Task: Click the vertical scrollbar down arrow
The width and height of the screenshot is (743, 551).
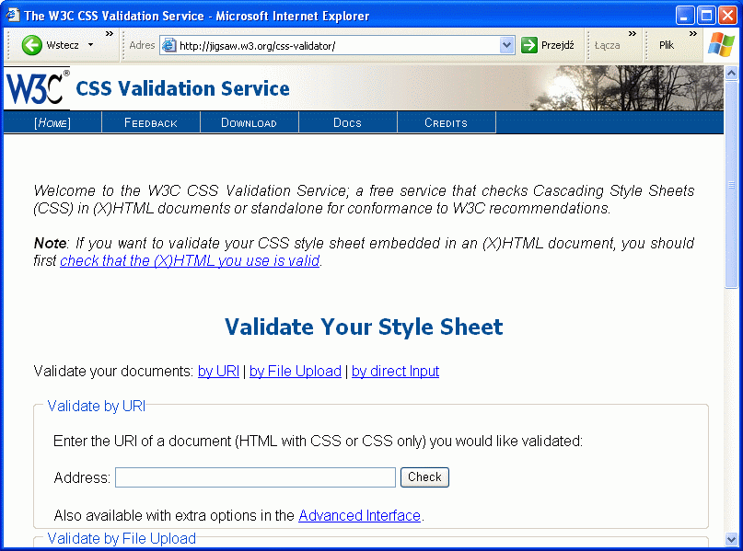Action: 731,539
